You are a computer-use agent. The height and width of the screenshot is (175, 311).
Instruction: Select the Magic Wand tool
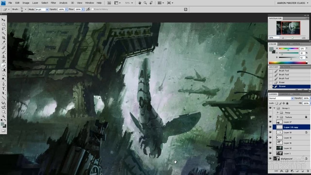click(x=3, y=34)
